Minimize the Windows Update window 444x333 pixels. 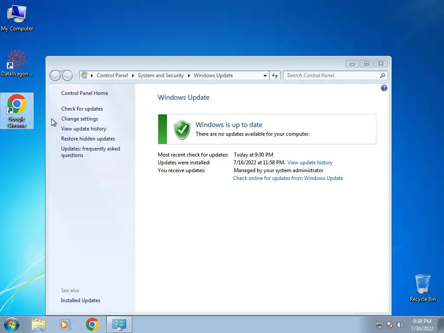pyautogui.click(x=352, y=64)
